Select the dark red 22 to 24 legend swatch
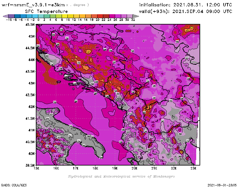 pyautogui.click(x=106, y=16)
